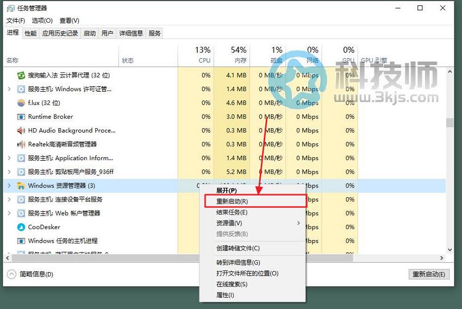Open the 文件(F) menu
Viewport: 462px width, 309px height.
16,21
